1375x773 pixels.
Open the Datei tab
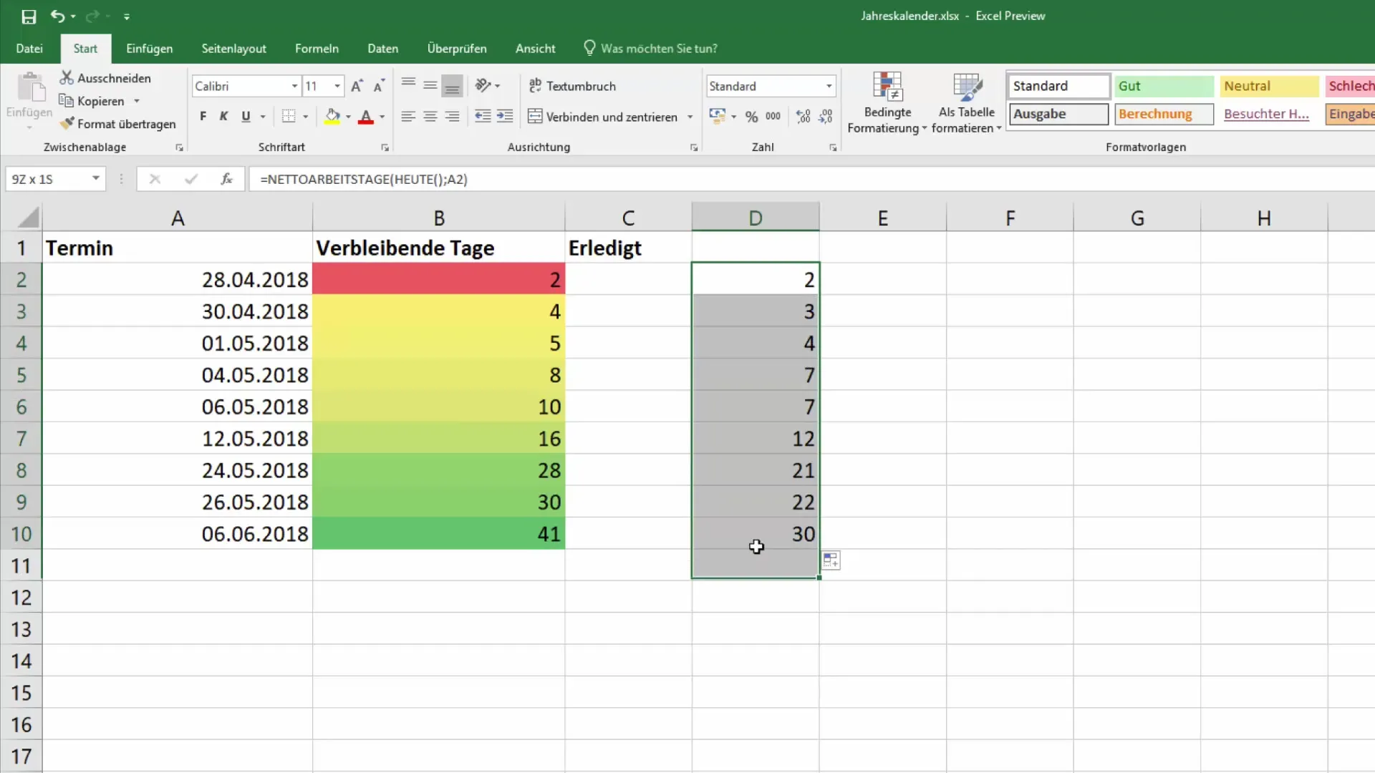29,48
